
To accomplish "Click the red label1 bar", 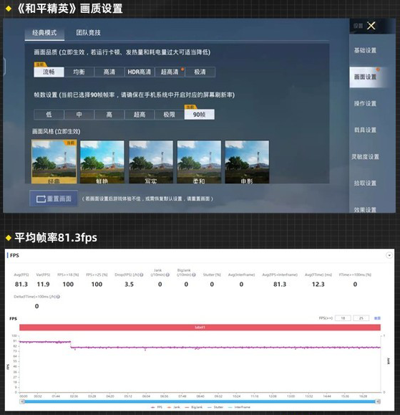I will click(x=200, y=328).
